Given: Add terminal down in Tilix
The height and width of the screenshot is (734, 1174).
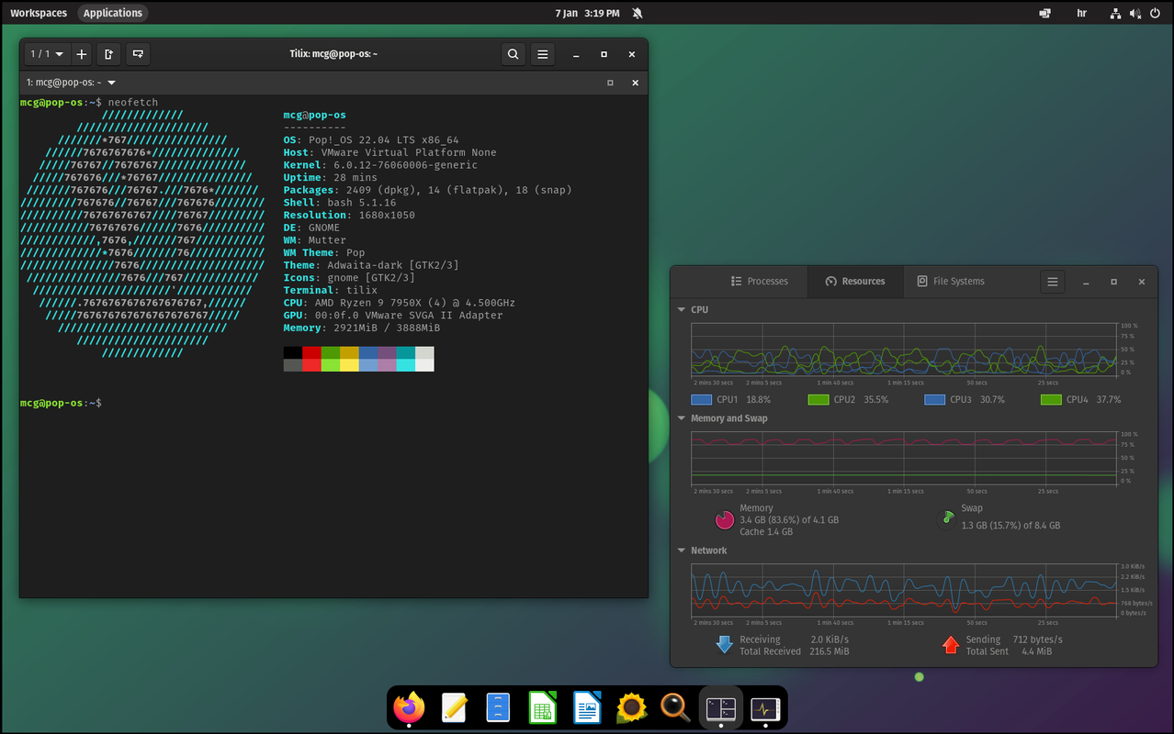Looking at the screenshot, I should click(138, 54).
